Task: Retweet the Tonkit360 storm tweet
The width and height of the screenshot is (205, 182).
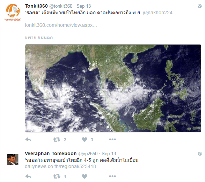Action: coord(57,140)
